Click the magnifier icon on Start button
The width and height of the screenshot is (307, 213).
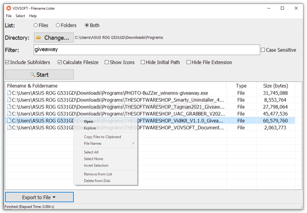pyautogui.click(x=32, y=75)
